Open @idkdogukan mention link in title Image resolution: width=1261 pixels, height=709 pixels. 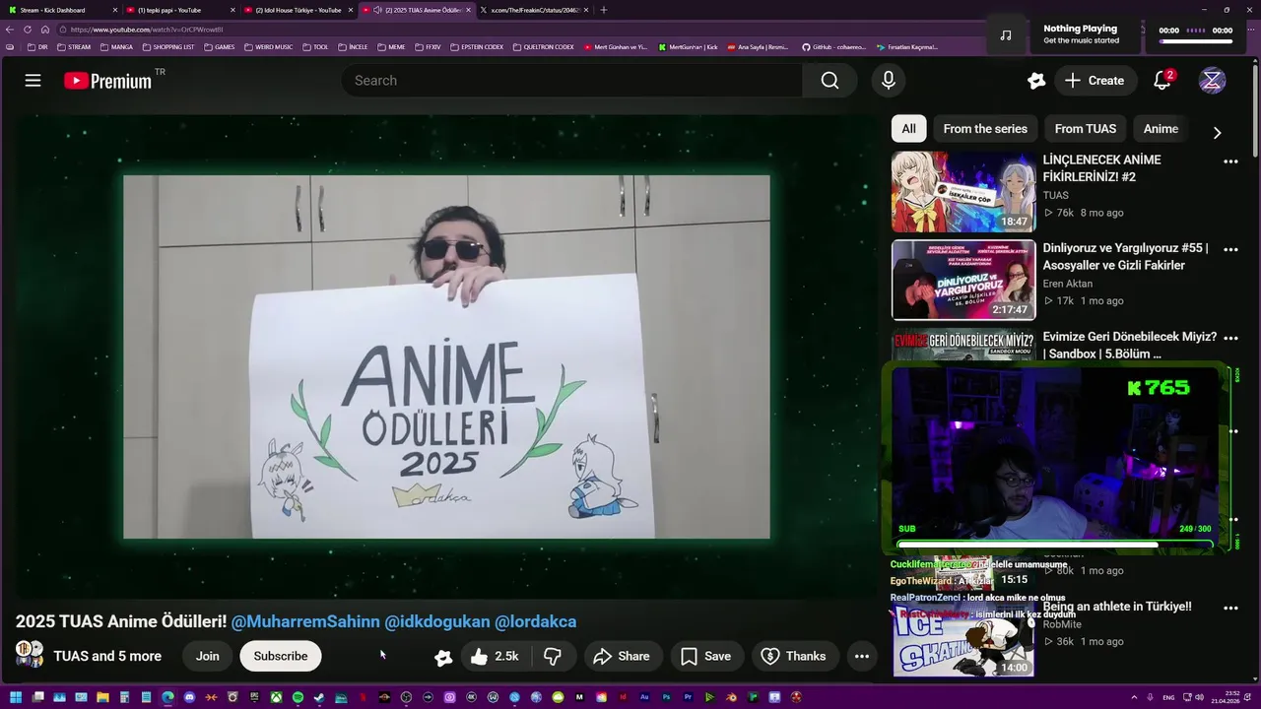click(x=437, y=621)
